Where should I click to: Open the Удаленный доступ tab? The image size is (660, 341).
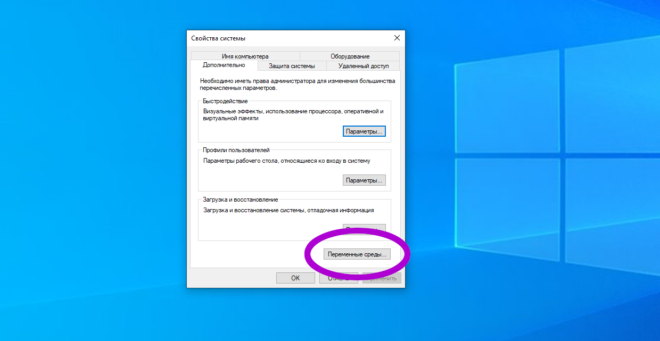(364, 66)
